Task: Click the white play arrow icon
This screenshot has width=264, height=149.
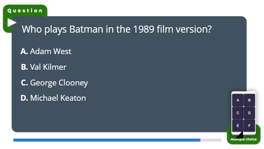Action: pyautogui.click(x=12, y=23)
